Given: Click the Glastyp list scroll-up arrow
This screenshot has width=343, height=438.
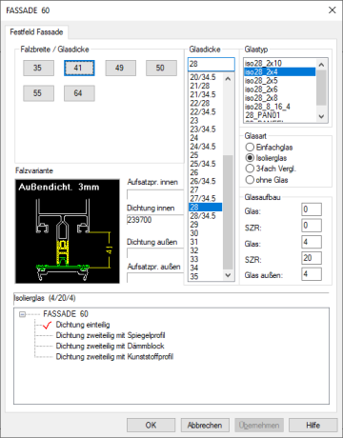Looking at the screenshot, I should pos(321,65).
